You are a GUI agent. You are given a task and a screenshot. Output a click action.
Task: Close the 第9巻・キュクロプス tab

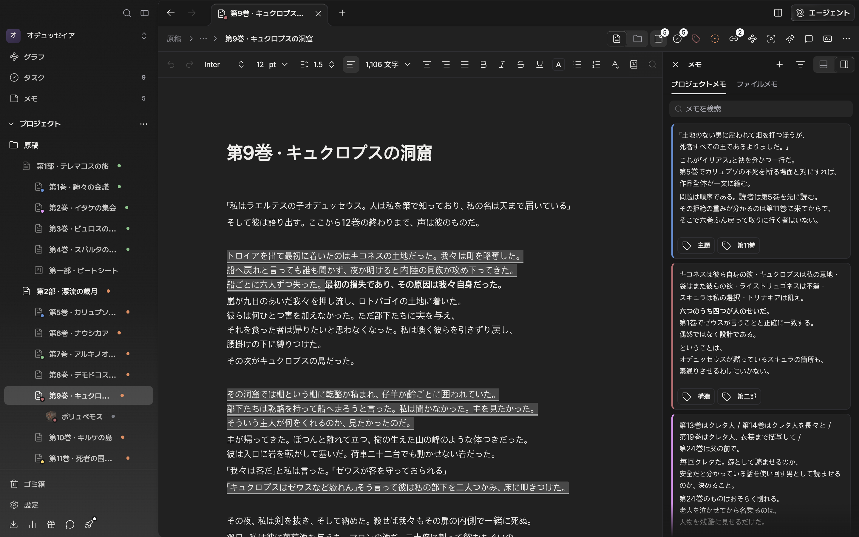point(318,13)
